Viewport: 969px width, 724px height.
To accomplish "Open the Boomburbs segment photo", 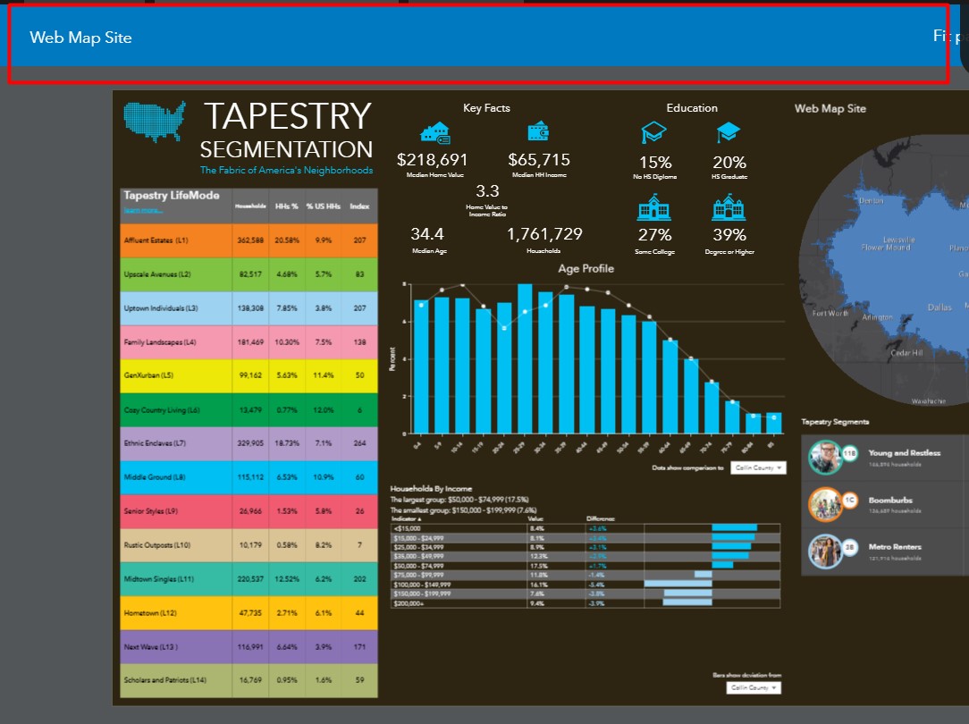I will [x=825, y=504].
